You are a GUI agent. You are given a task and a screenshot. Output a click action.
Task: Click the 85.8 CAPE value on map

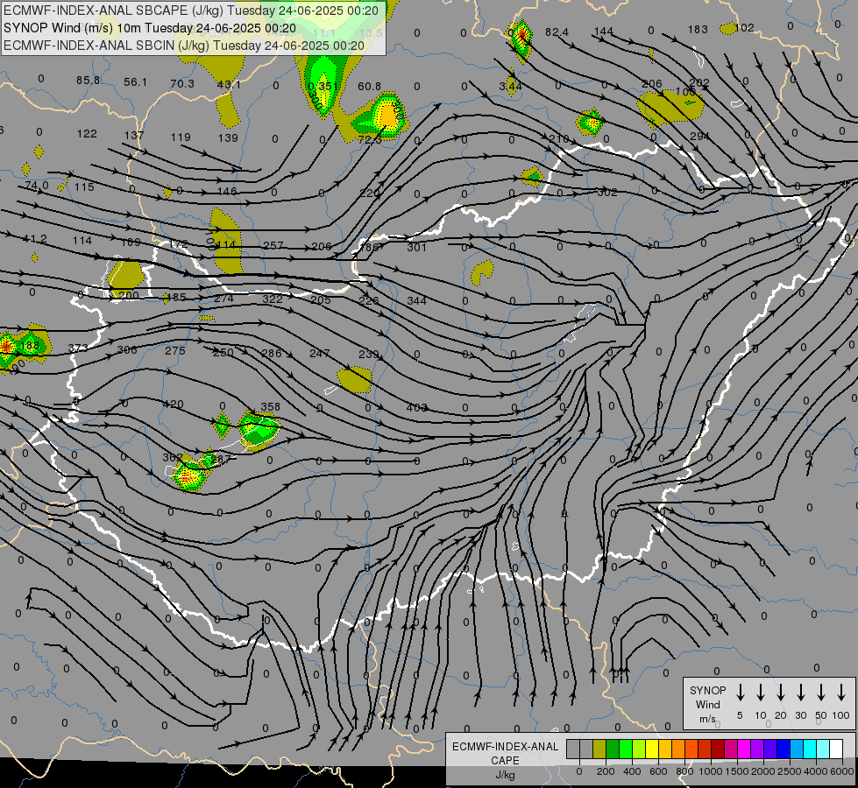tap(89, 81)
